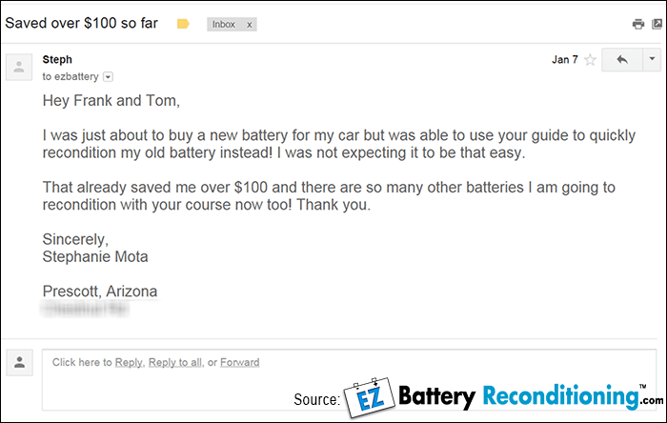The width and height of the screenshot is (667, 423).
Task: Click the 'Battery Reconditioning' source text
Action: click(519, 396)
